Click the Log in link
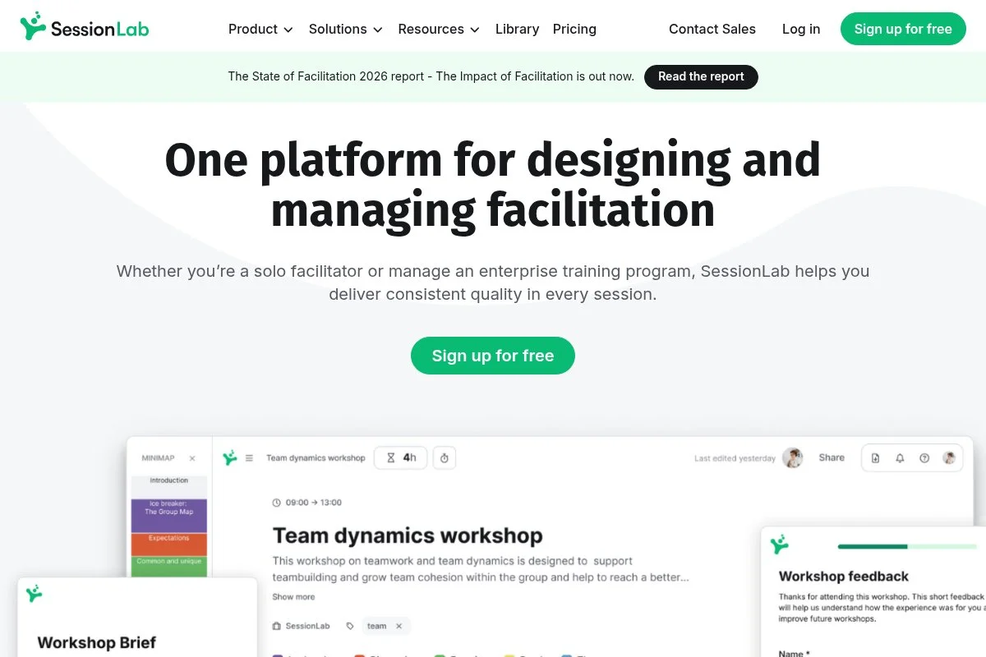 [801, 29]
